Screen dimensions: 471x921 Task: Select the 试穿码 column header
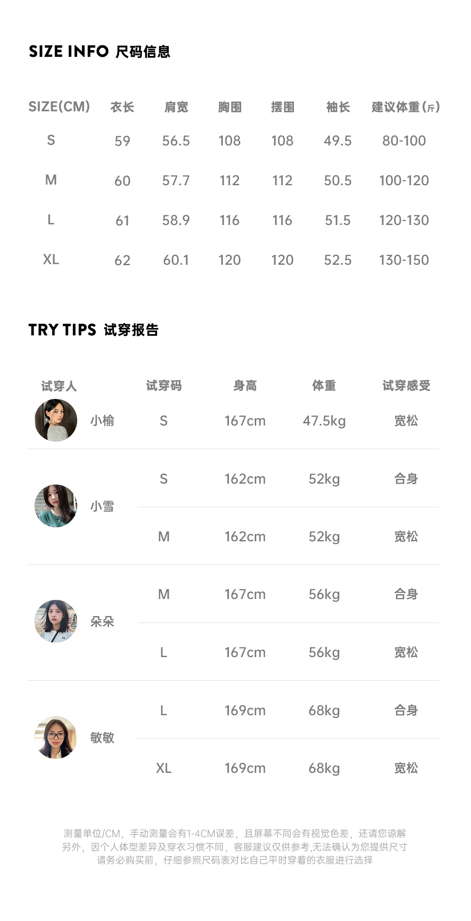pos(164,386)
